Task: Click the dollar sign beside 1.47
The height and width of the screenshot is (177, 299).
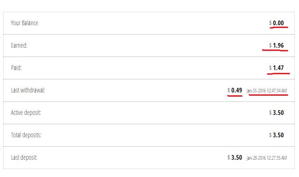Action: coord(271,68)
